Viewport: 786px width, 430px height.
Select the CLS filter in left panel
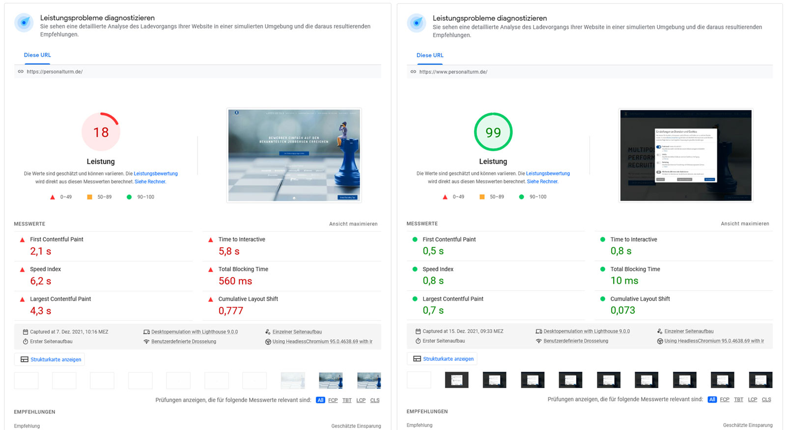(375, 400)
